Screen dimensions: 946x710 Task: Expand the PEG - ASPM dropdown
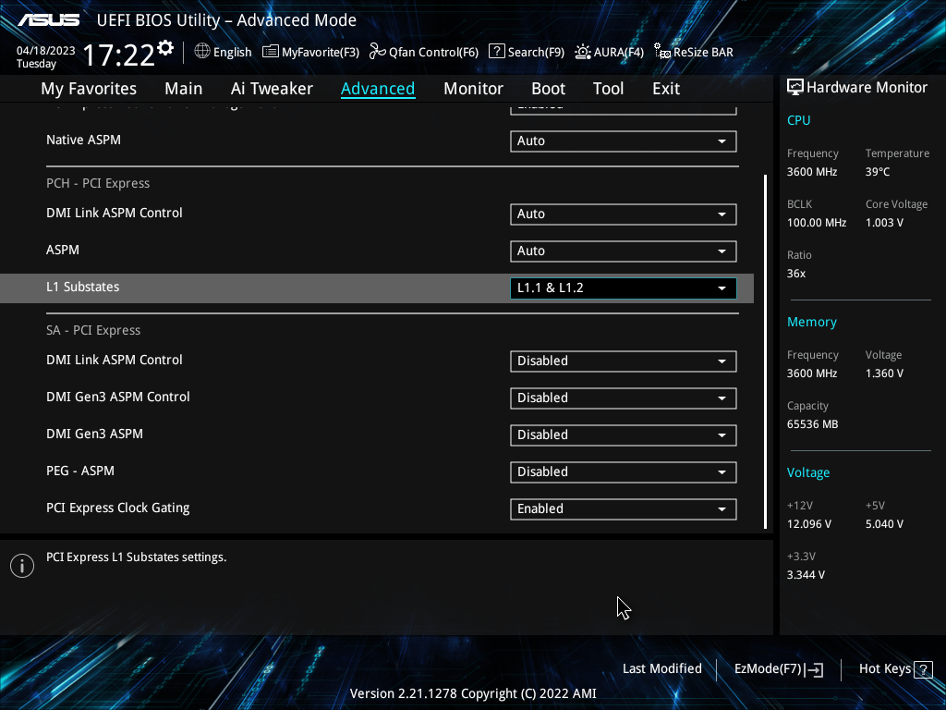click(624, 471)
